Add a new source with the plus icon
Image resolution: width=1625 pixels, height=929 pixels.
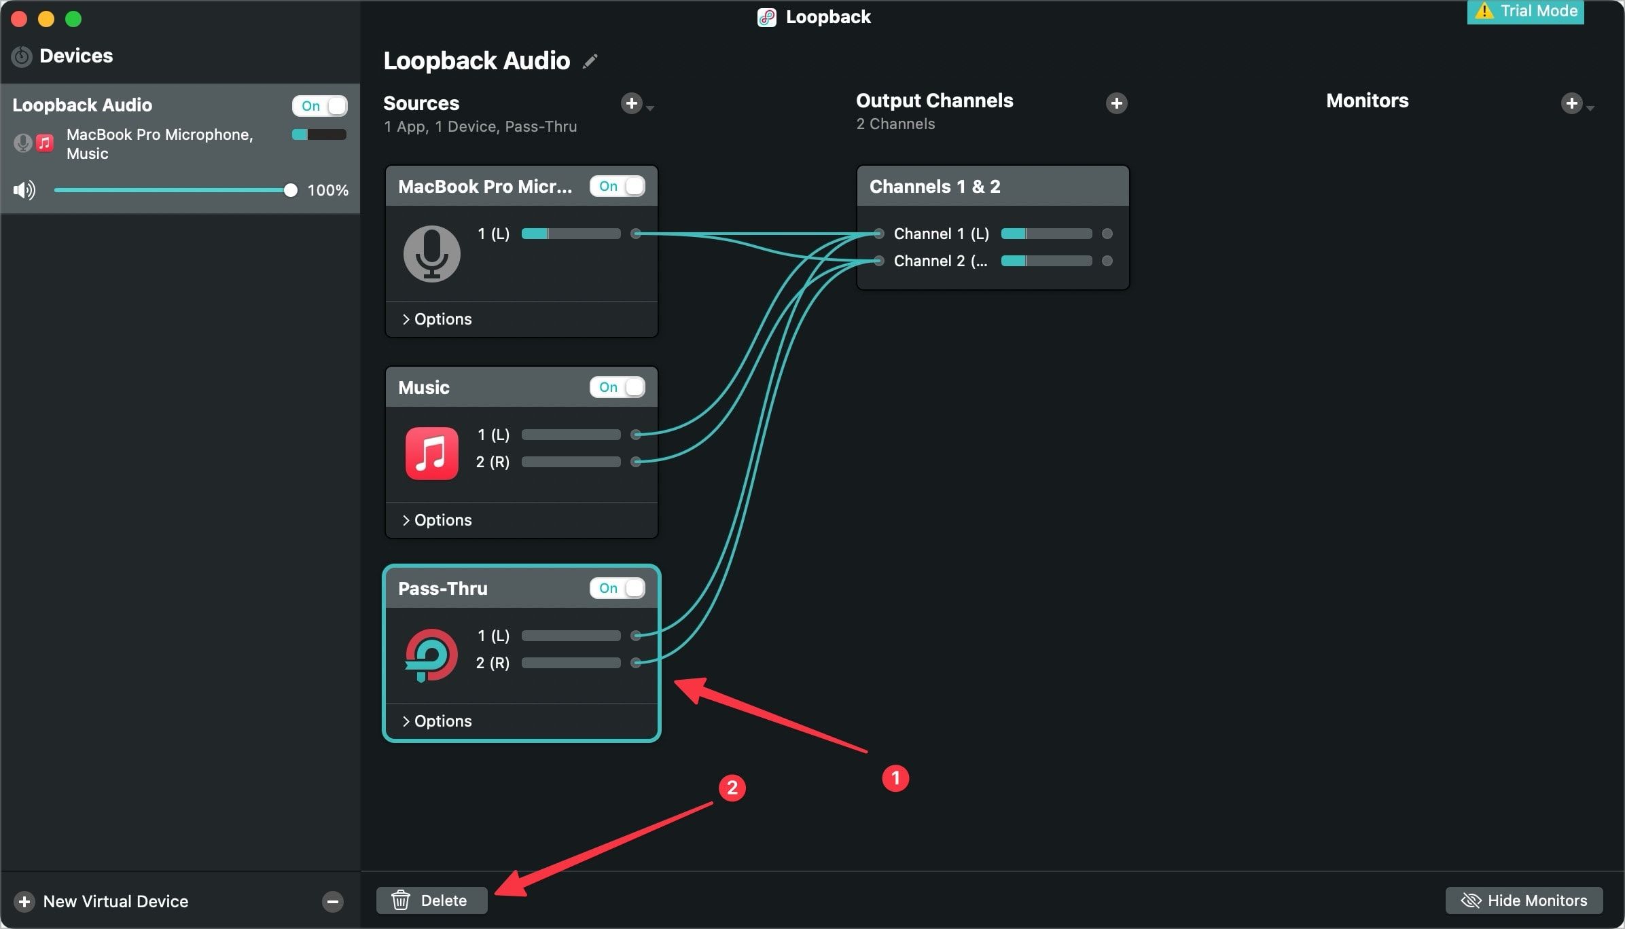coord(632,103)
